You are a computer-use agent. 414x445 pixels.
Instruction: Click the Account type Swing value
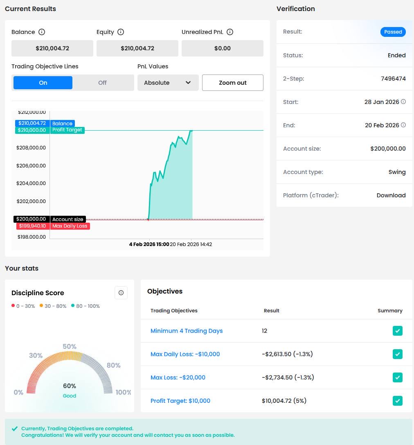pos(397,172)
